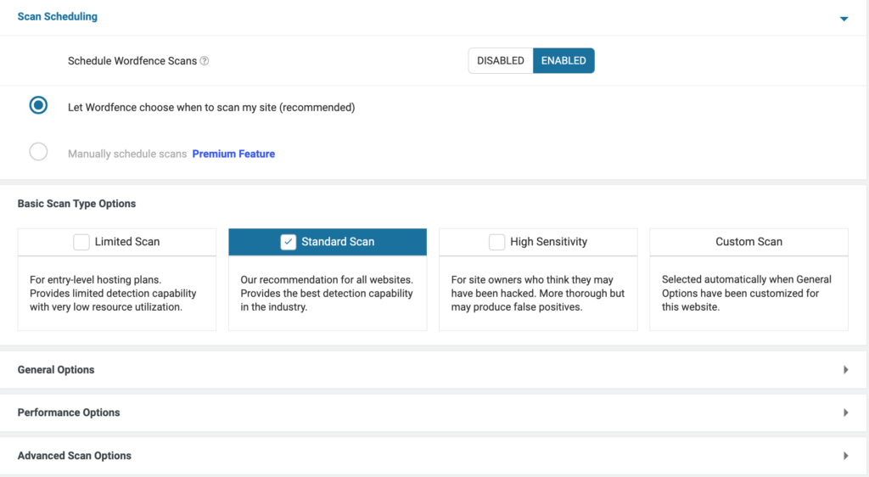Click the Schedule Wordfence Scans label
This screenshot has height=477, width=869.
132,61
